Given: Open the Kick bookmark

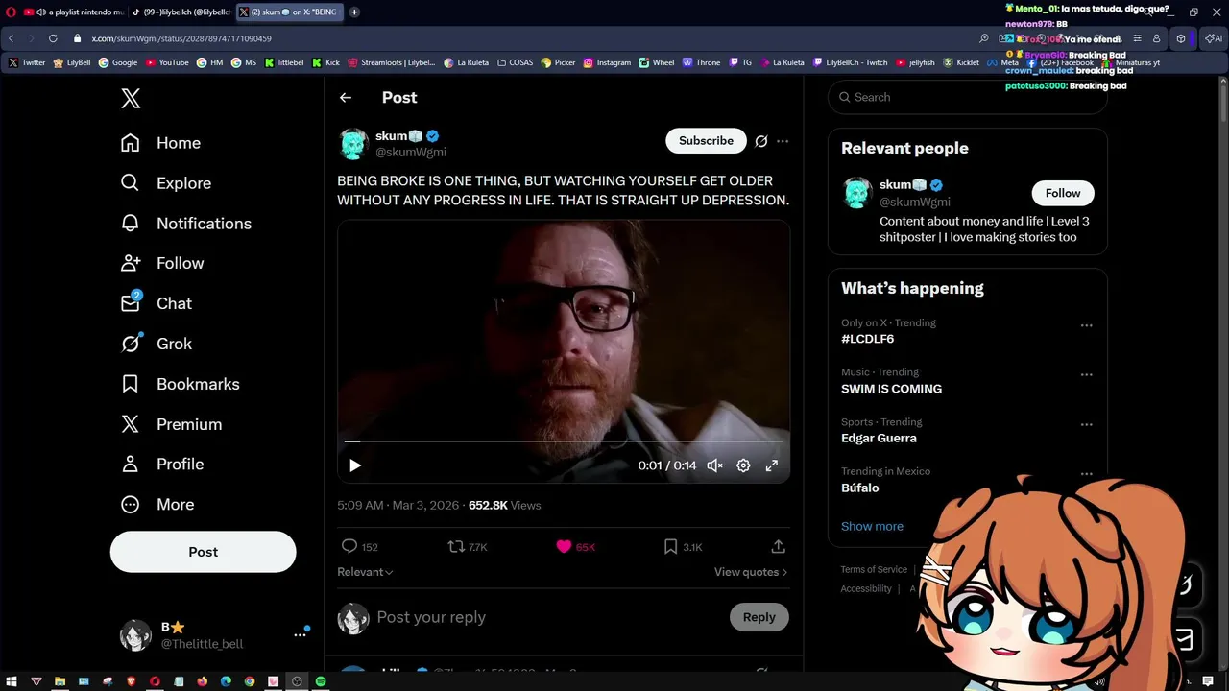Looking at the screenshot, I should (x=326, y=62).
